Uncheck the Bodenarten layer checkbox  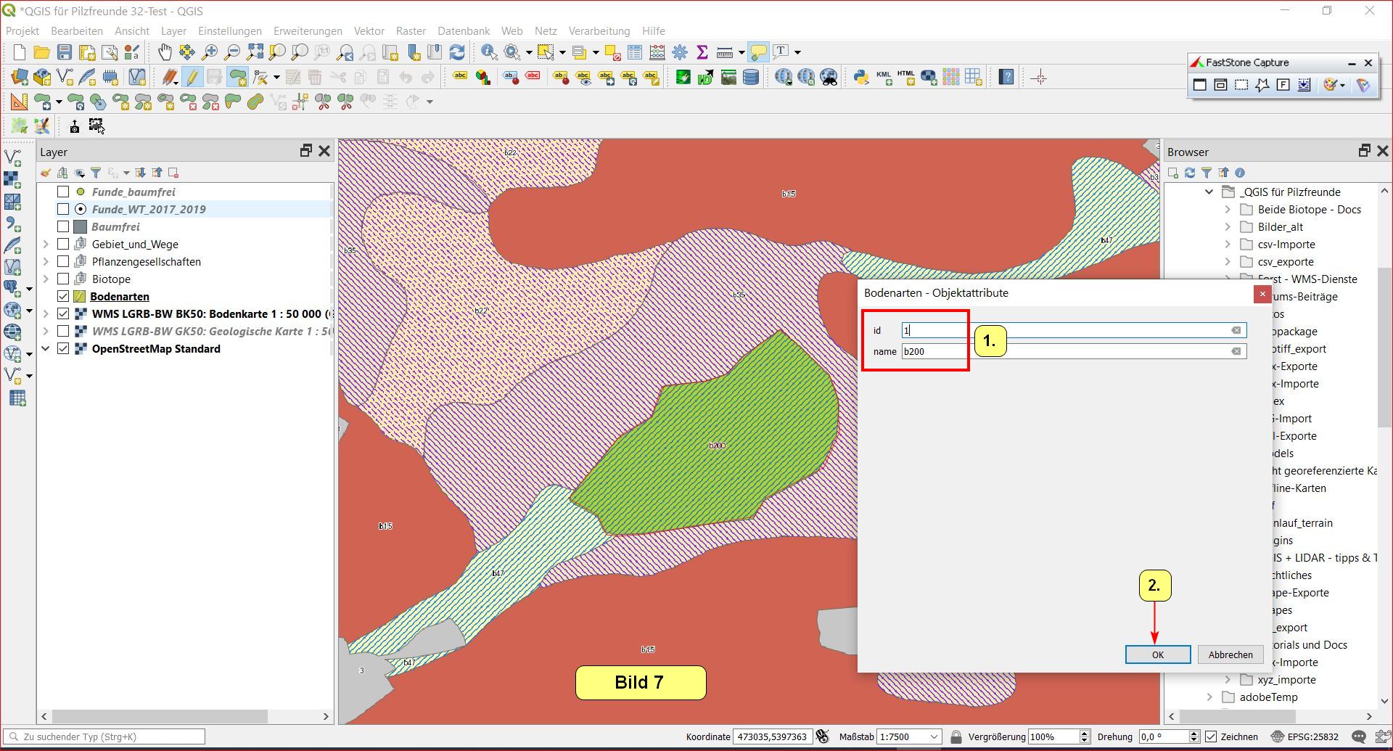click(63, 296)
